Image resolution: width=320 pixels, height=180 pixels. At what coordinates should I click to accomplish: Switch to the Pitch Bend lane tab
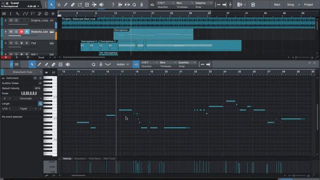[x=94, y=158]
